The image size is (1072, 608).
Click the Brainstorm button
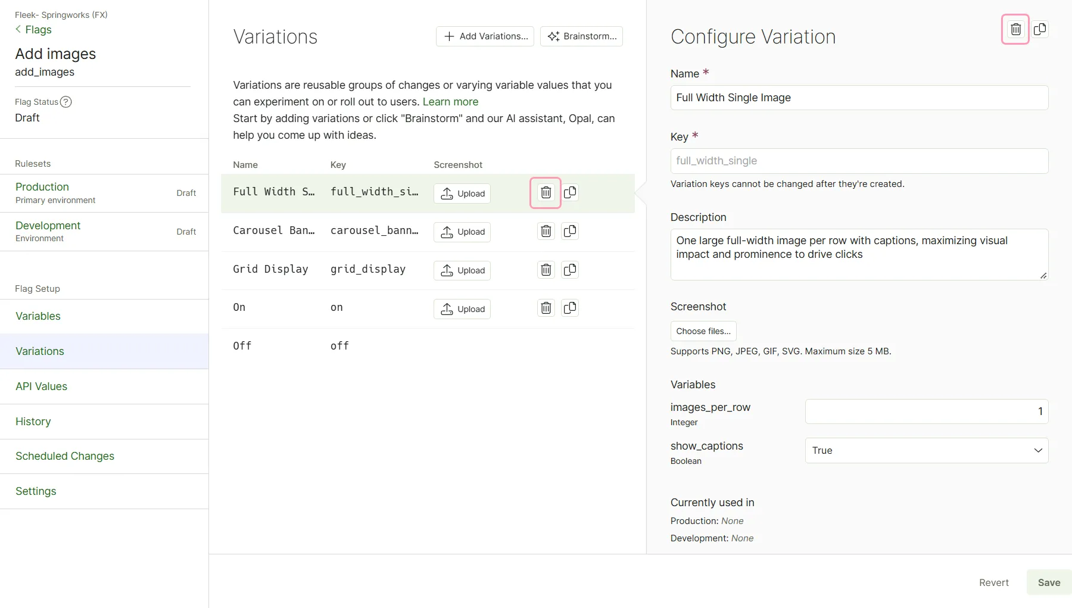pyautogui.click(x=581, y=36)
